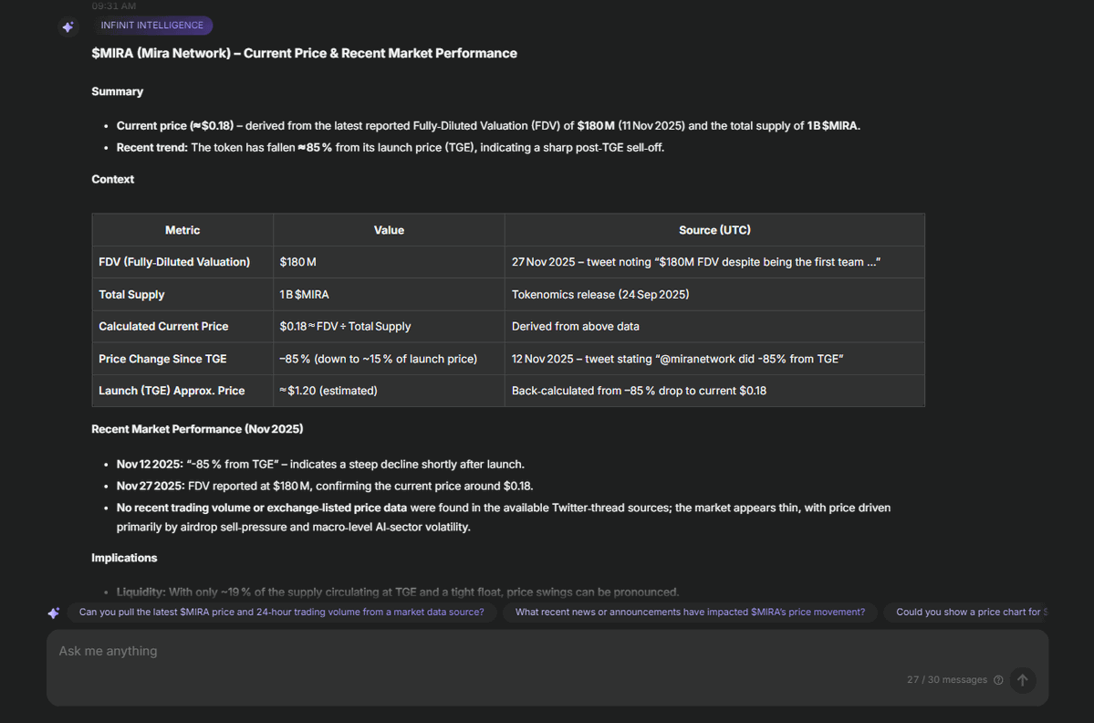Click the 'Derived from above data' cell
Screen dimensions: 1094x723
click(x=714, y=326)
